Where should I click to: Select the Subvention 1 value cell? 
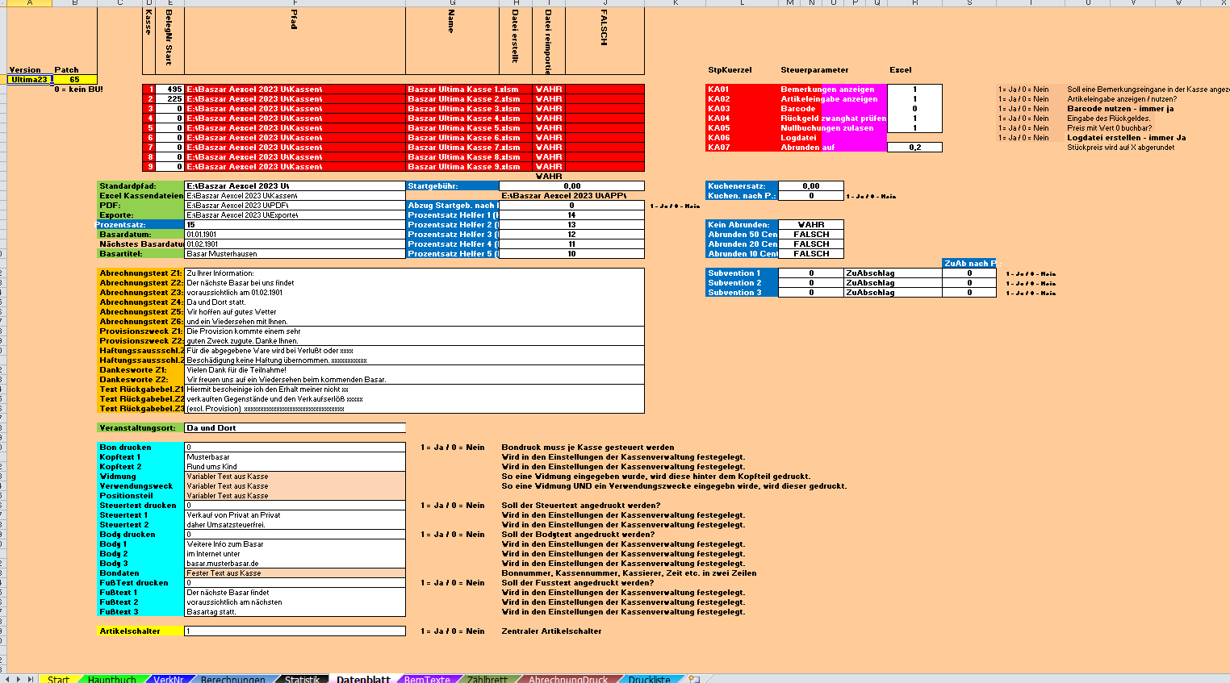point(811,273)
